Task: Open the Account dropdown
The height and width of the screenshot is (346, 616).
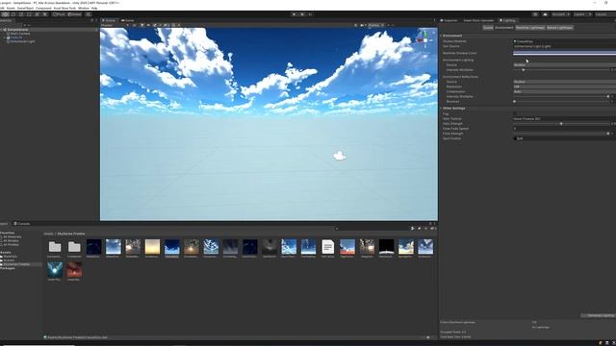Action: 560,14
